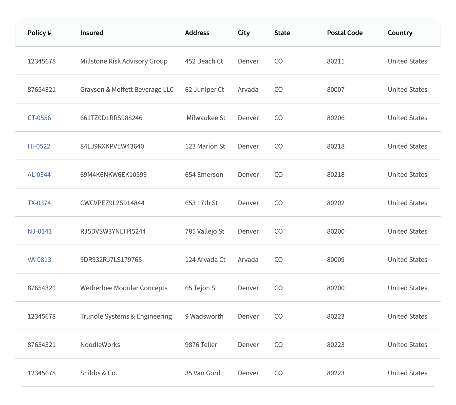The width and height of the screenshot is (456, 405).
Task: Click United States in Millstone row
Action: coord(407,61)
